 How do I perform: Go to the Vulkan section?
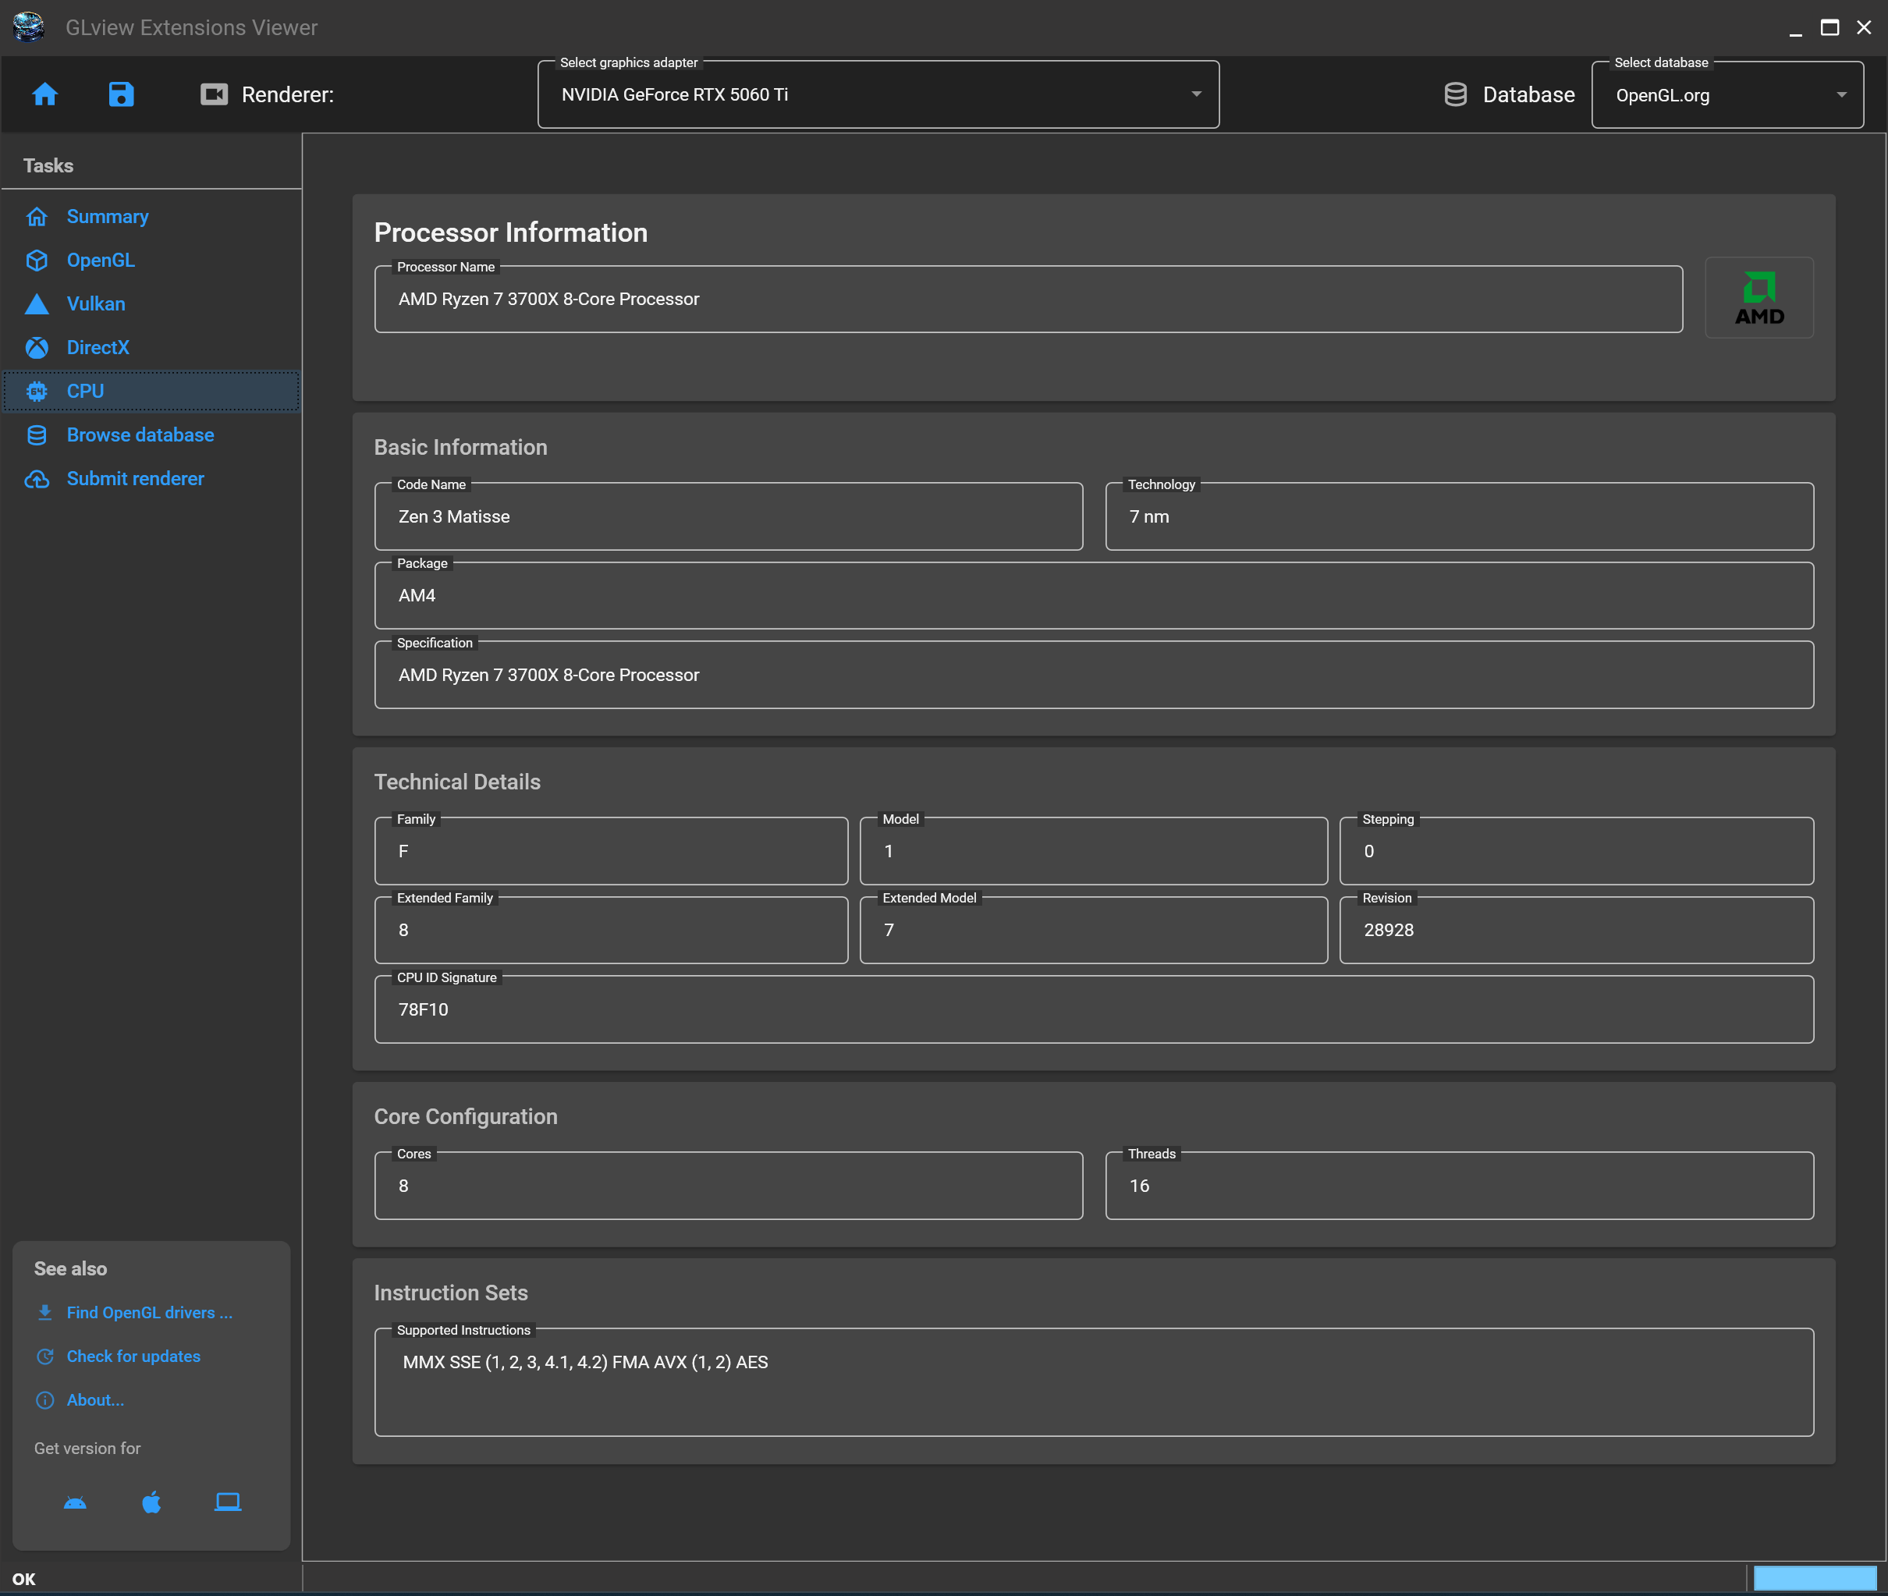point(96,304)
